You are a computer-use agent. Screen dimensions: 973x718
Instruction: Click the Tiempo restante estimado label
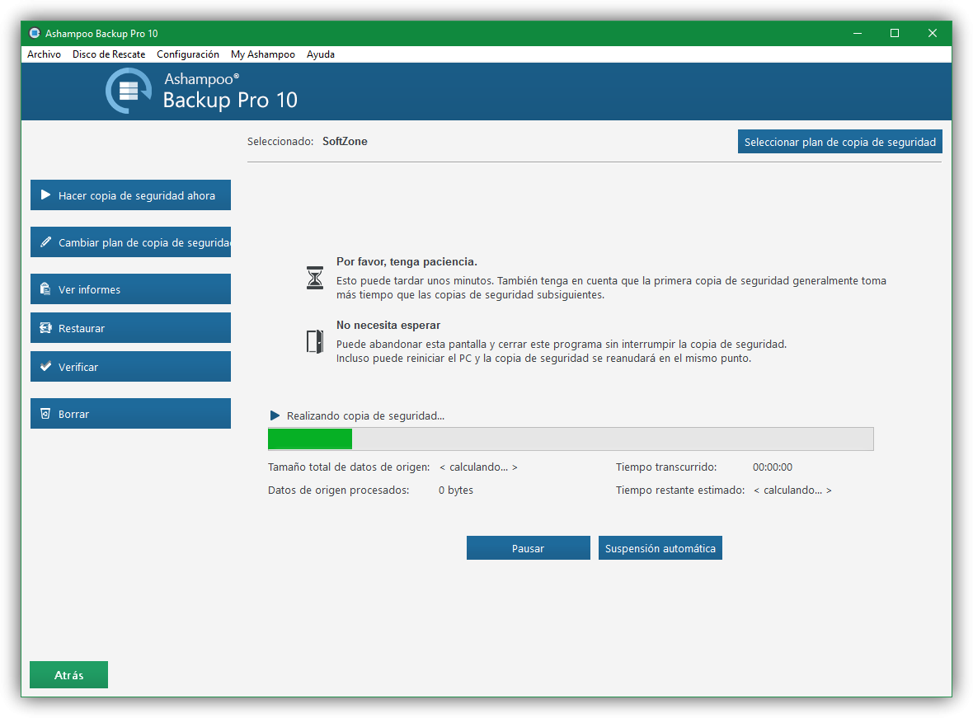pos(680,490)
